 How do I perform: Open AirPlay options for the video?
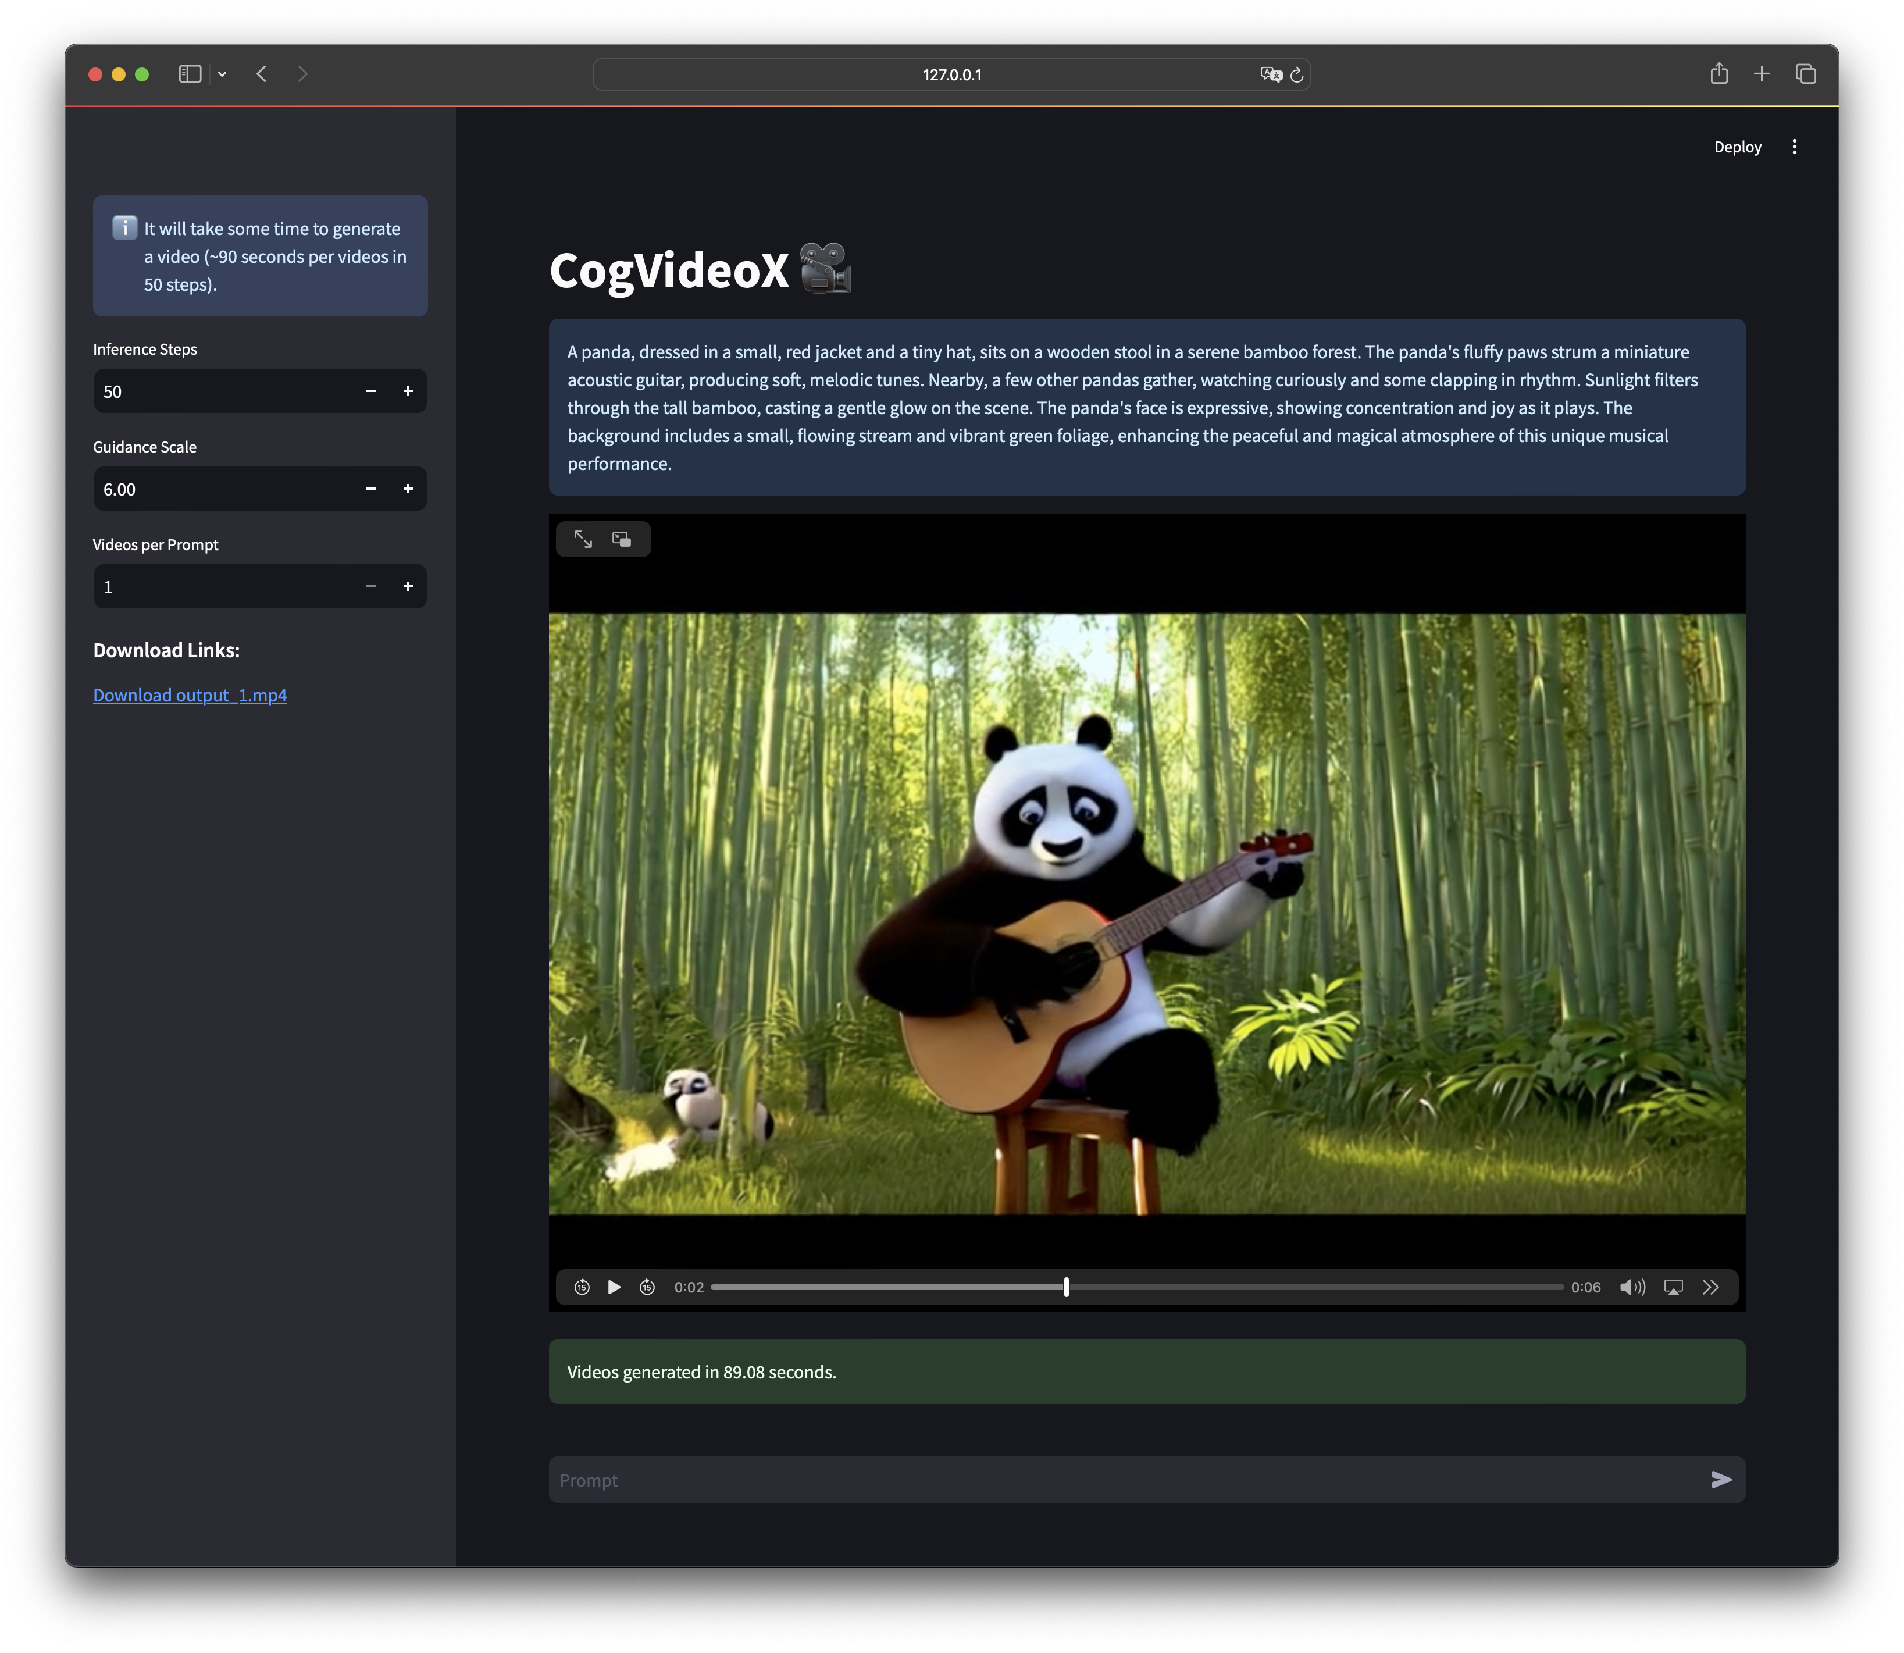[1673, 1287]
